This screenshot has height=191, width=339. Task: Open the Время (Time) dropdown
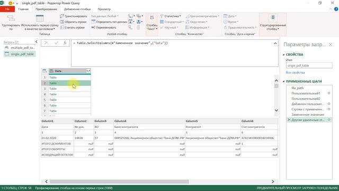tap(231, 22)
